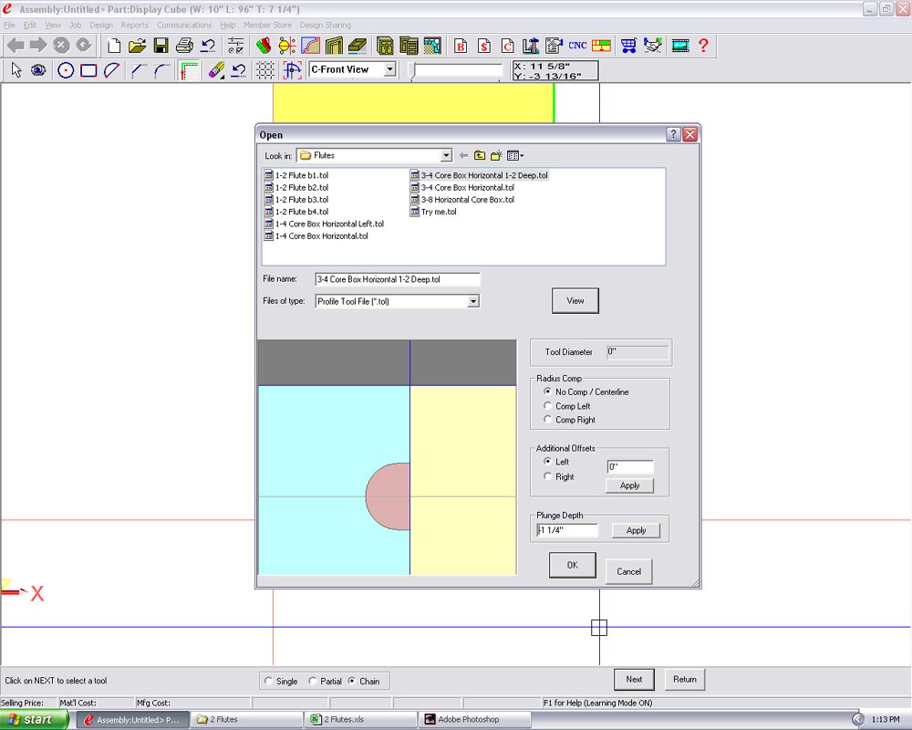
Task: Choose Left under Additional Offsets
Action: [x=547, y=461]
